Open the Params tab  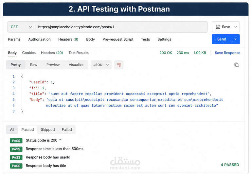tap(14, 39)
